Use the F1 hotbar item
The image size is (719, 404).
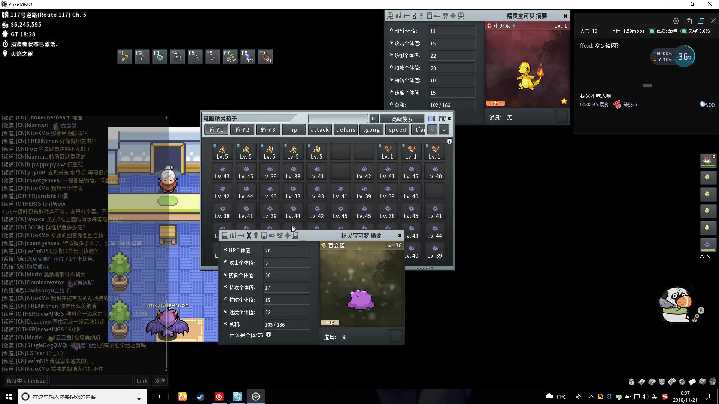125,57
